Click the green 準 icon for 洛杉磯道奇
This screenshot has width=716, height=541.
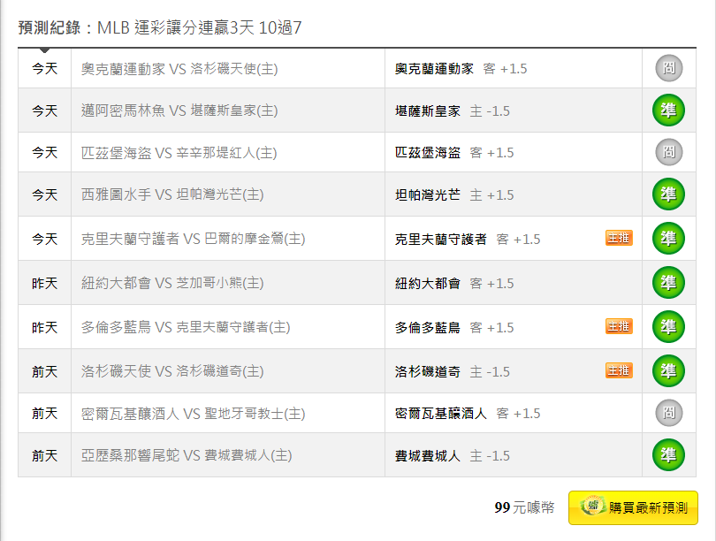[668, 370]
